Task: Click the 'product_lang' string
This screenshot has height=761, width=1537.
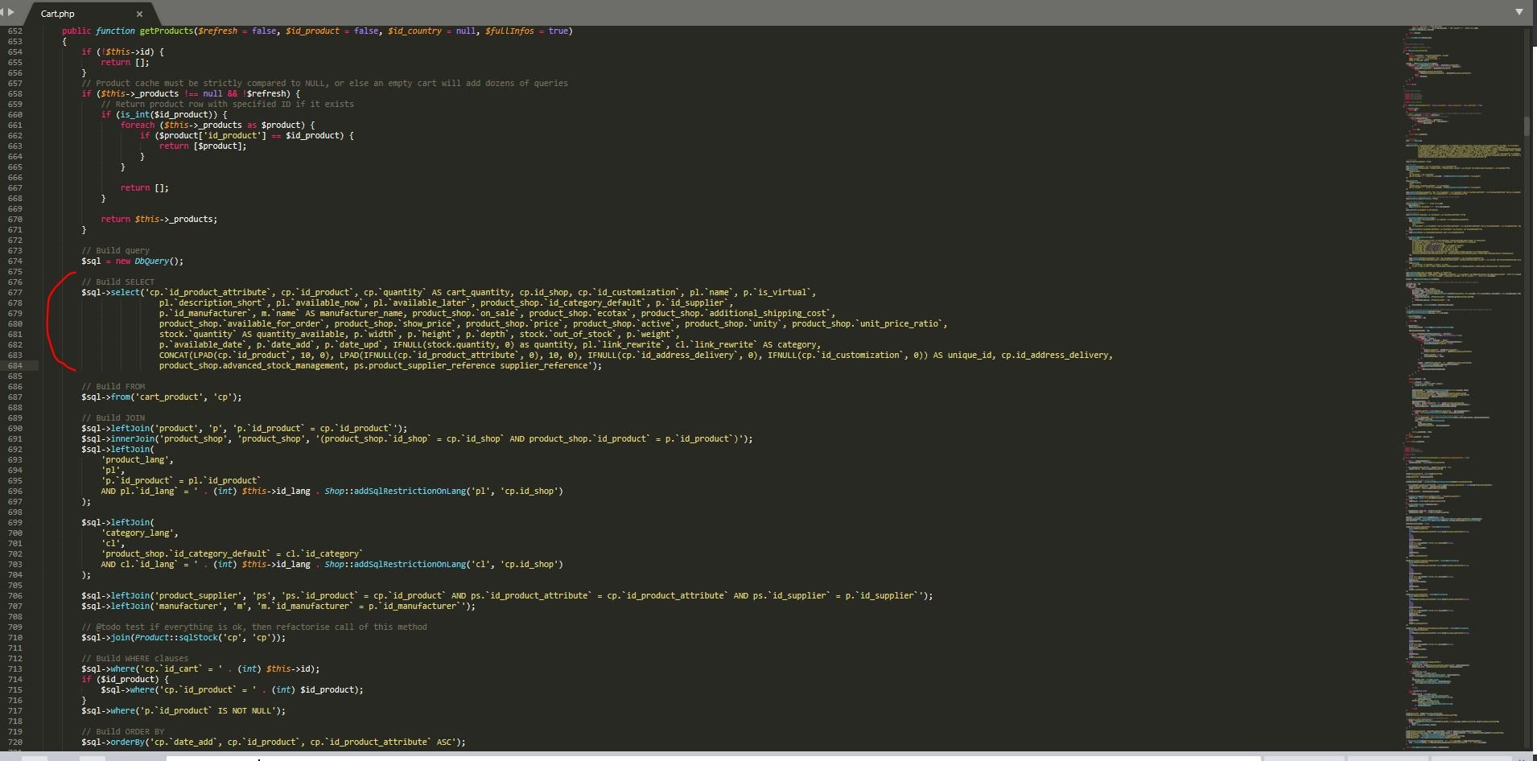Action: click(137, 460)
